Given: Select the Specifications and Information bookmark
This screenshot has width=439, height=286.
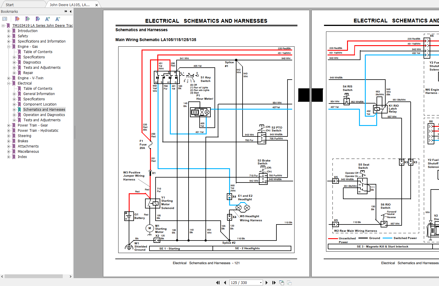Looking at the screenshot, I should (x=41, y=41).
